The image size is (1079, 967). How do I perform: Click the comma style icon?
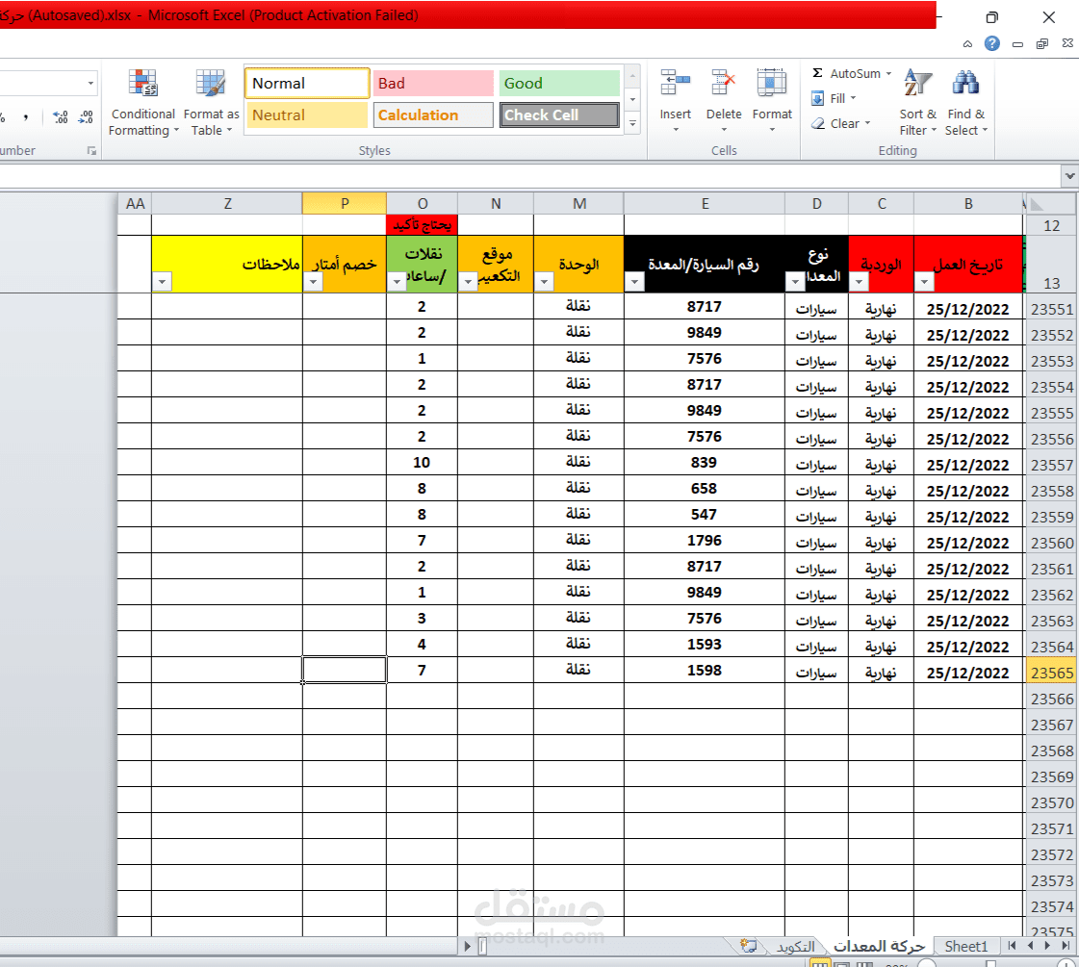click(x=26, y=117)
